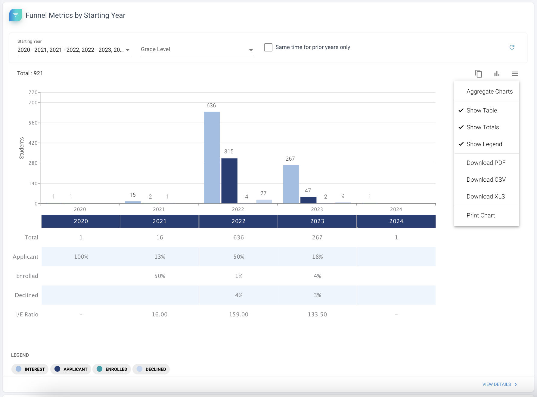The image size is (537, 397).
Task: Click the Interest color dot in the legend
Action: point(19,369)
